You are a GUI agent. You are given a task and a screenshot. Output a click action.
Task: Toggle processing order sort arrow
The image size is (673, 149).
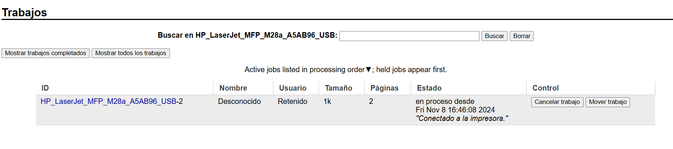pos(368,70)
